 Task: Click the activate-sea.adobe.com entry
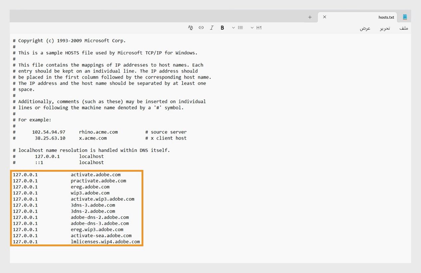(x=101, y=236)
